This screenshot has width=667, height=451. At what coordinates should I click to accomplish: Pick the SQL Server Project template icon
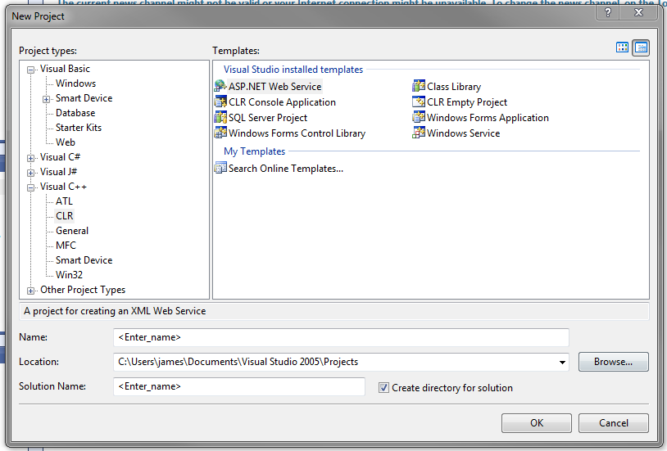click(x=220, y=118)
